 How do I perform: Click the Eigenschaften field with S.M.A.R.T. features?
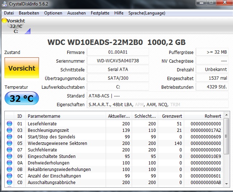coord(158,104)
